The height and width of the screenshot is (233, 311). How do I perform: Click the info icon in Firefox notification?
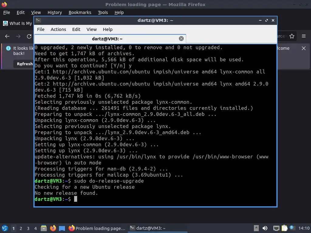(x=8, y=48)
